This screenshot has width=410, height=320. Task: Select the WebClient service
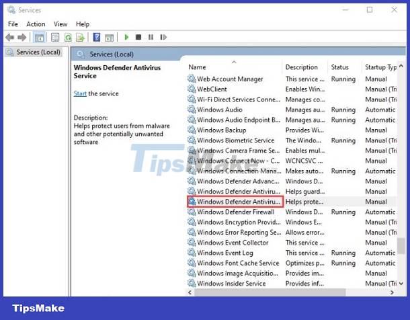[292, 89]
